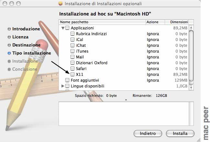
Task: Click the 89,2MB size of X11
Action: point(180,75)
